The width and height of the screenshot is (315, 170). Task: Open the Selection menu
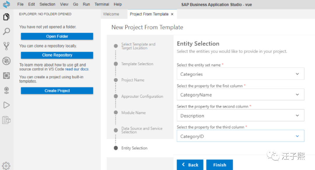47,4
